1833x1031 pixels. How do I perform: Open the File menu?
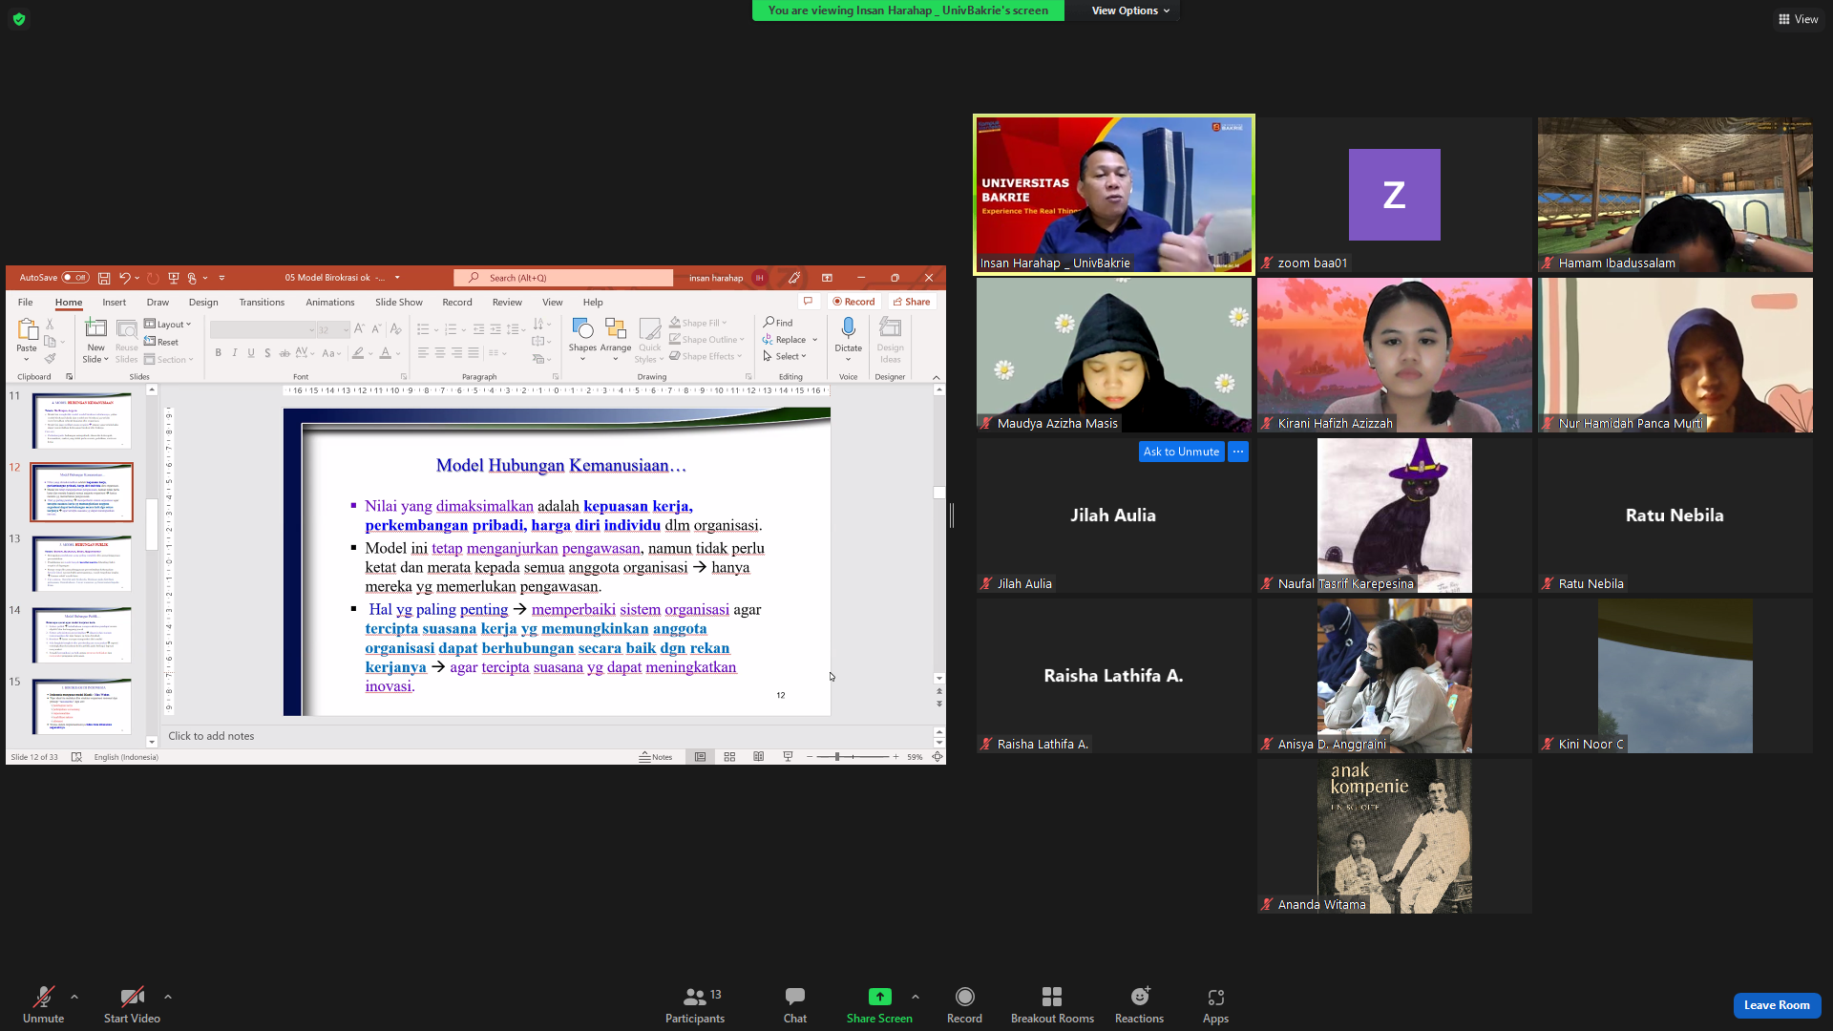26,302
